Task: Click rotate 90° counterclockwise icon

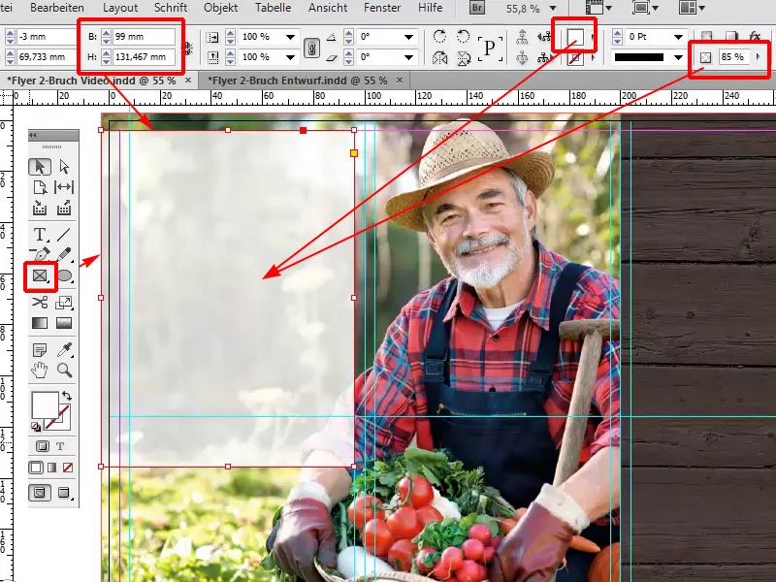Action: click(x=464, y=36)
